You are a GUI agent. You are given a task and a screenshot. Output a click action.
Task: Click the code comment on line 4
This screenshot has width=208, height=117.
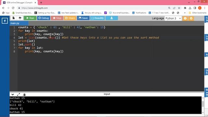(110, 38)
